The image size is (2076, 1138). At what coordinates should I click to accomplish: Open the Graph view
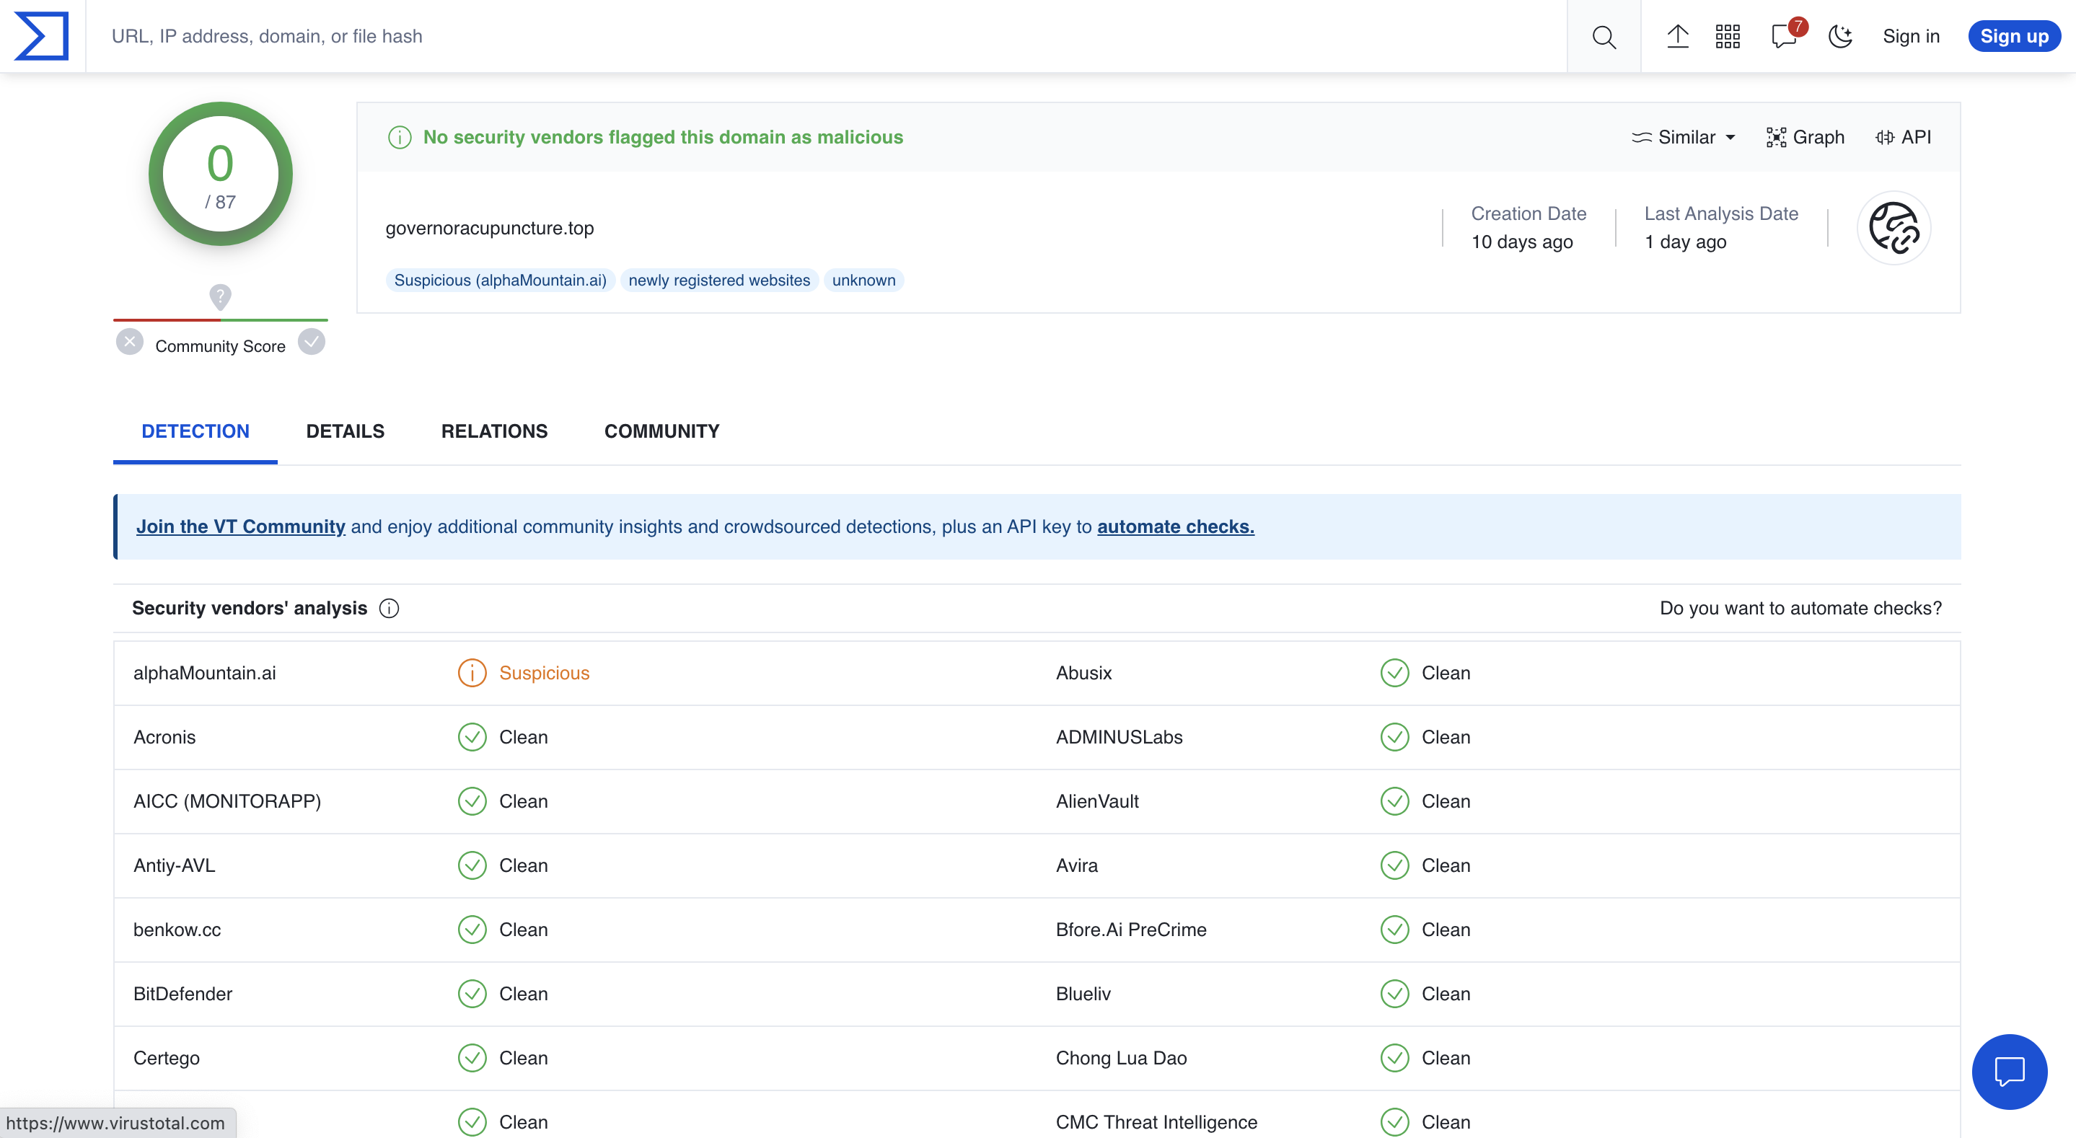point(1805,137)
